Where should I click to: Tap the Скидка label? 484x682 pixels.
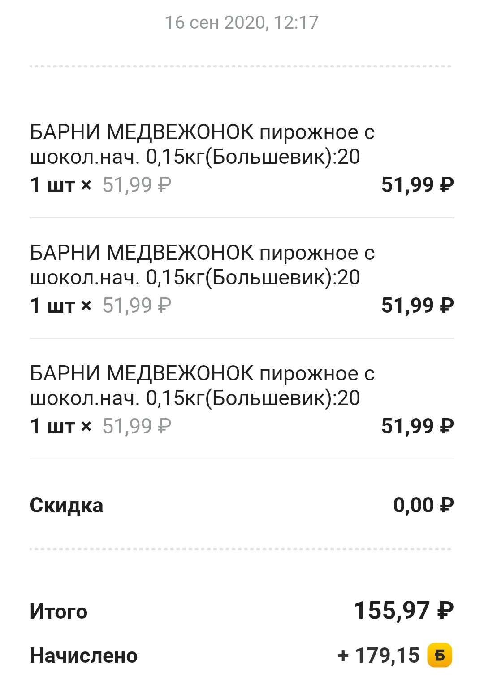coord(67,506)
